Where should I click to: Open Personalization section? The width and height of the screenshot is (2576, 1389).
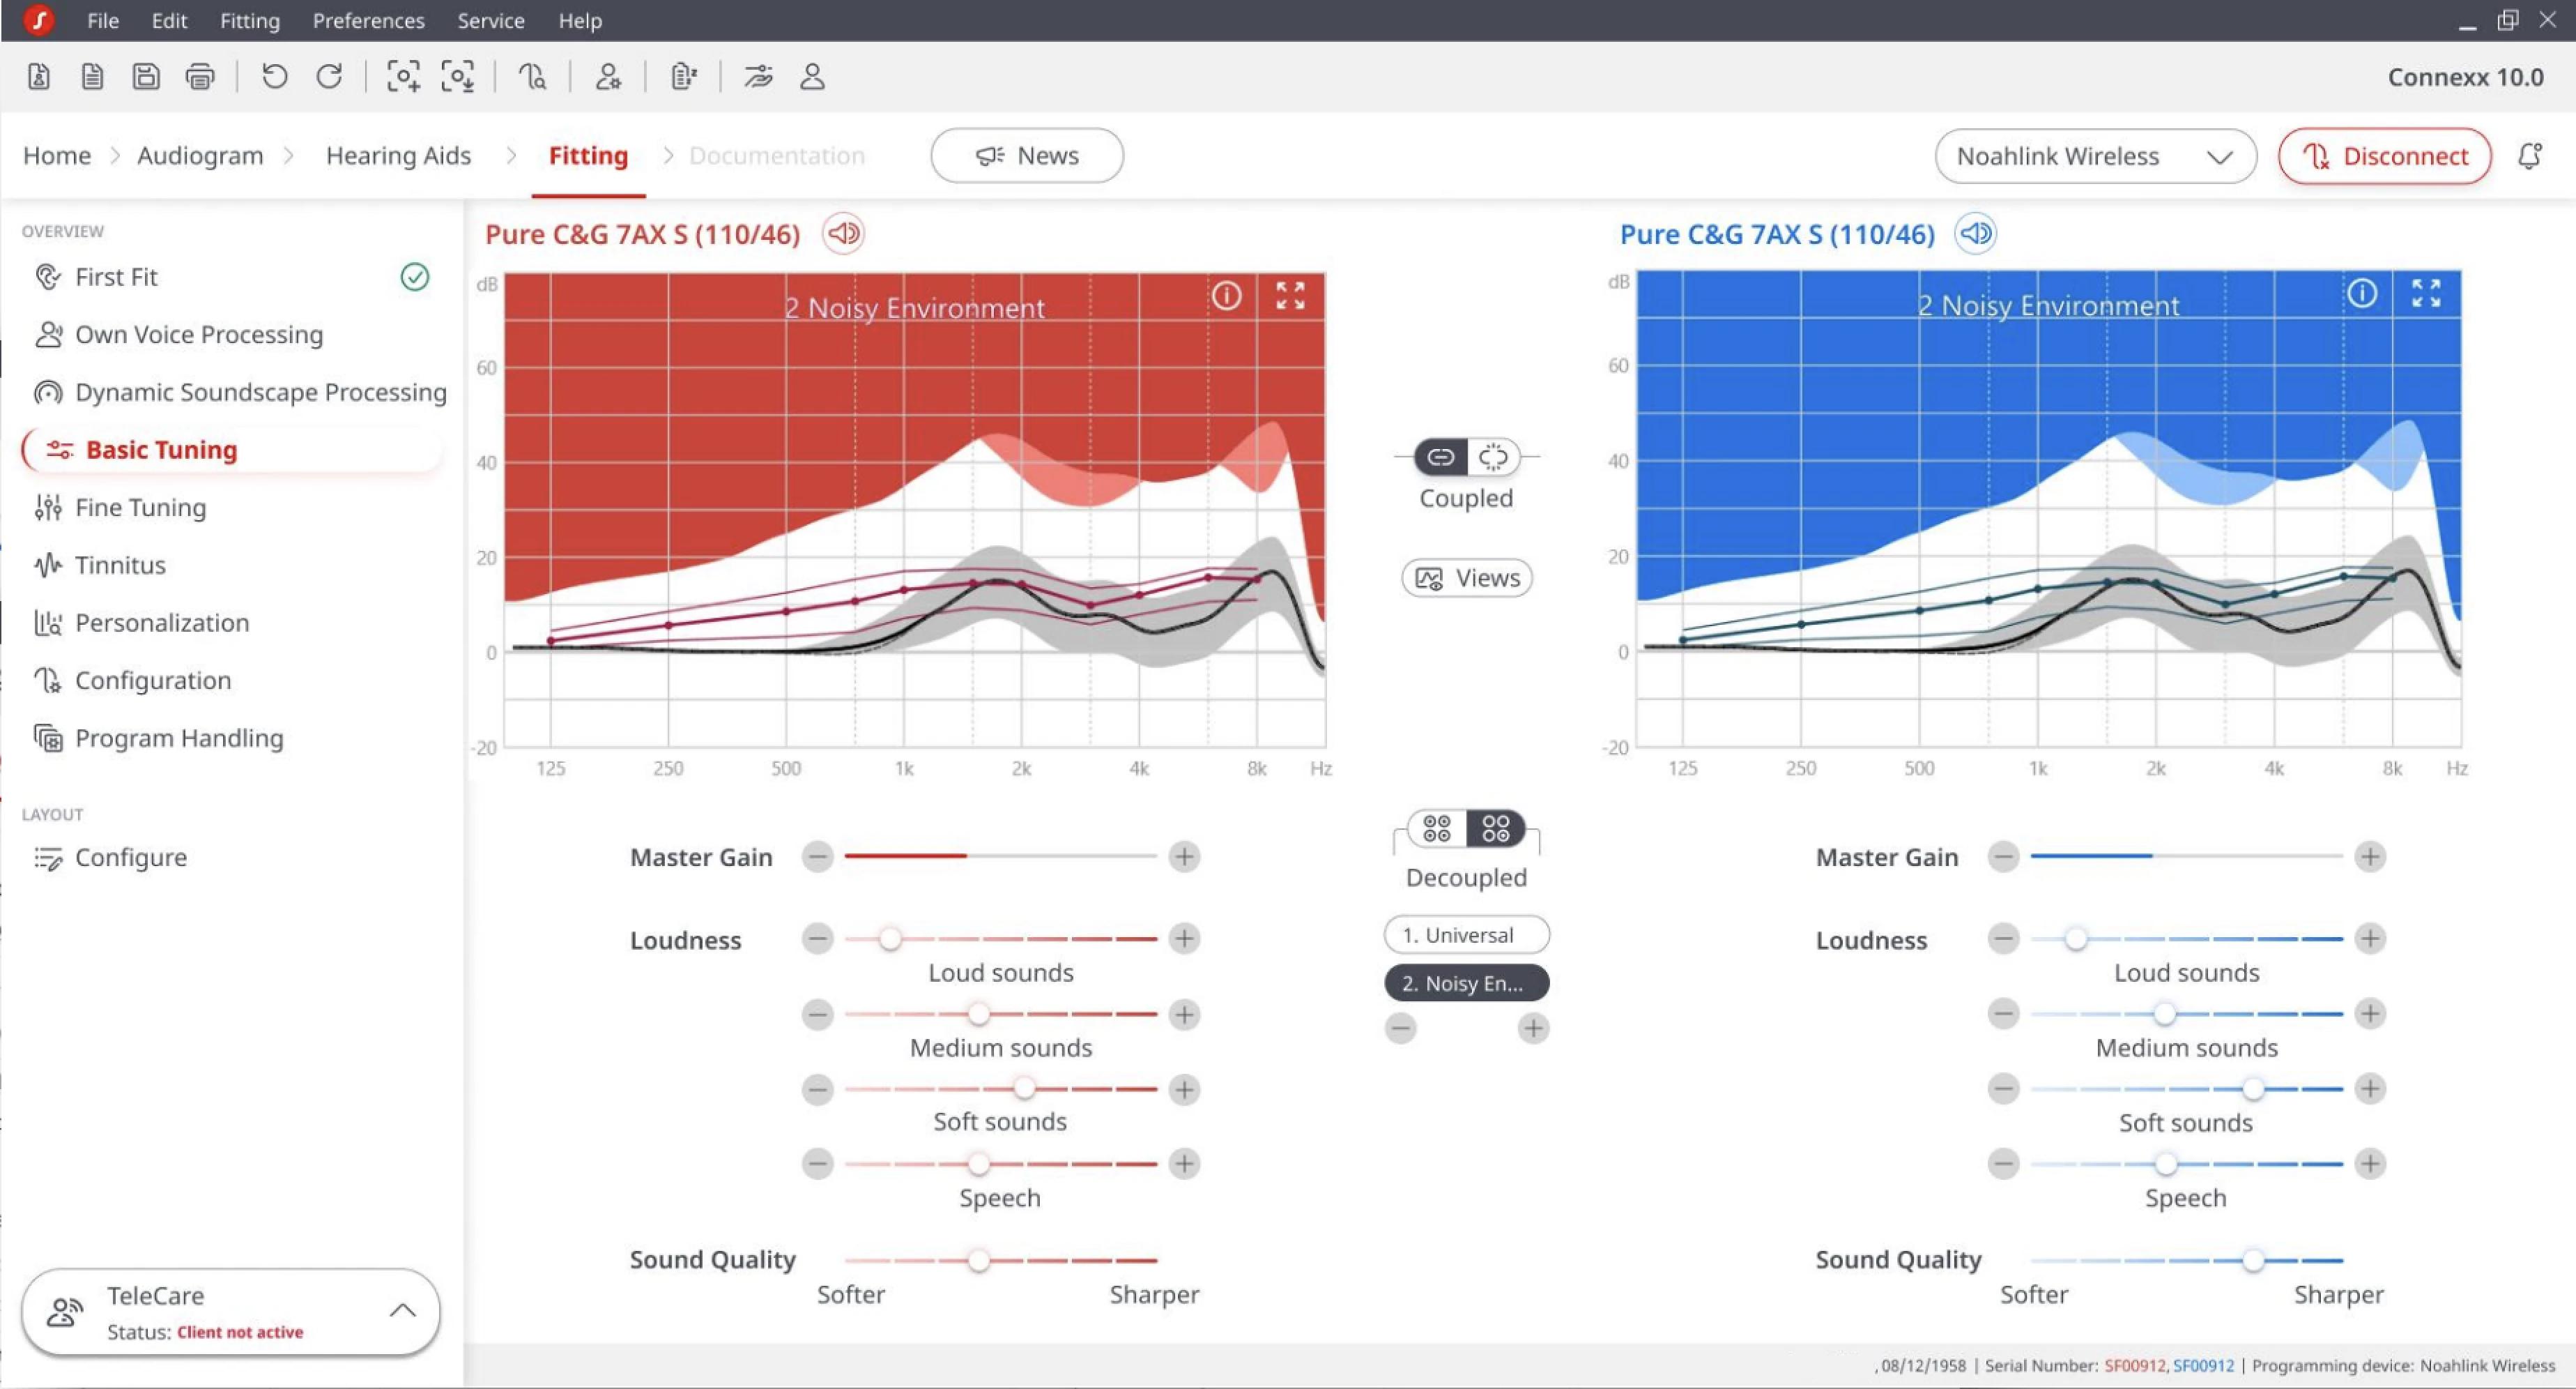pyautogui.click(x=141, y=623)
